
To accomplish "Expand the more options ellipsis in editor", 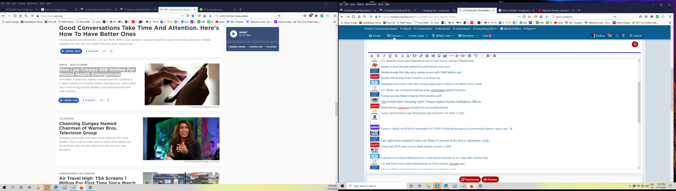I will tap(451, 56).
